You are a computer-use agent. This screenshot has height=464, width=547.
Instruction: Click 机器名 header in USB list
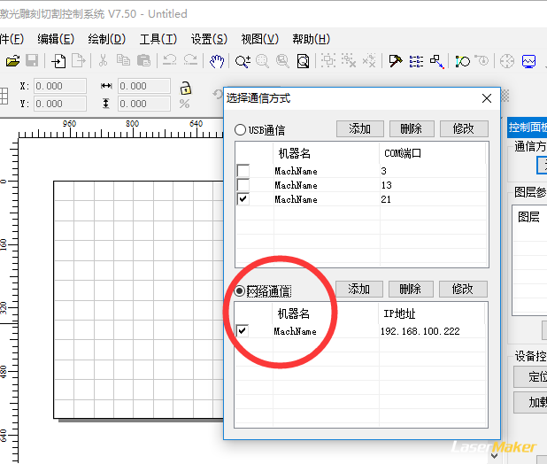pos(294,153)
